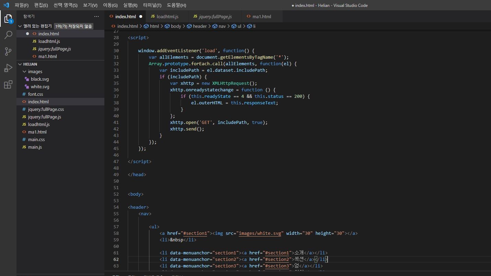Image resolution: width=491 pixels, height=276 pixels.
Task: Click the header breadcrumb item
Action: pyautogui.click(x=199, y=26)
